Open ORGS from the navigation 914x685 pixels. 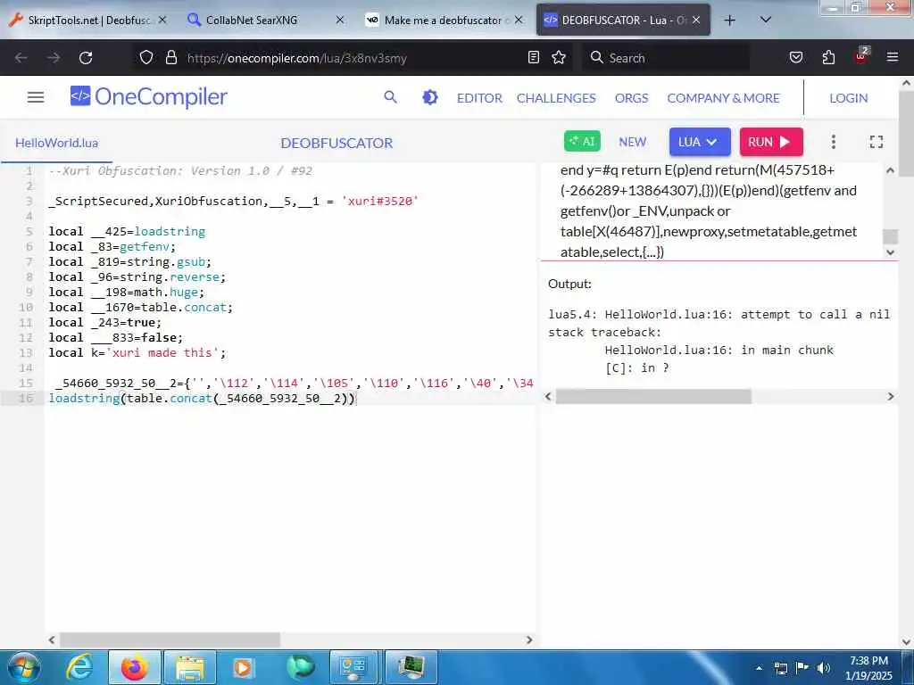tap(631, 98)
